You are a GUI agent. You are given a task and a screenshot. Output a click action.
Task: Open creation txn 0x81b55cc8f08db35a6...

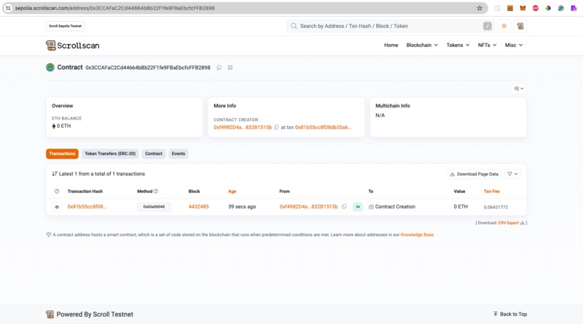click(x=323, y=127)
